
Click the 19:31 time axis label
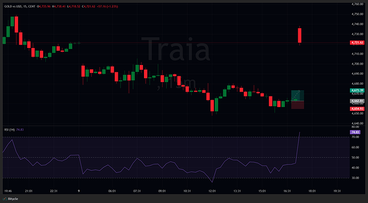point(337,191)
